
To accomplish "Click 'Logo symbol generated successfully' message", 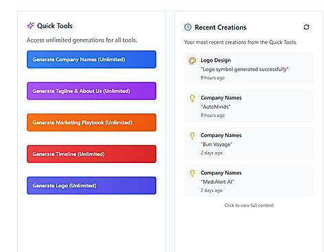I will coord(244,69).
